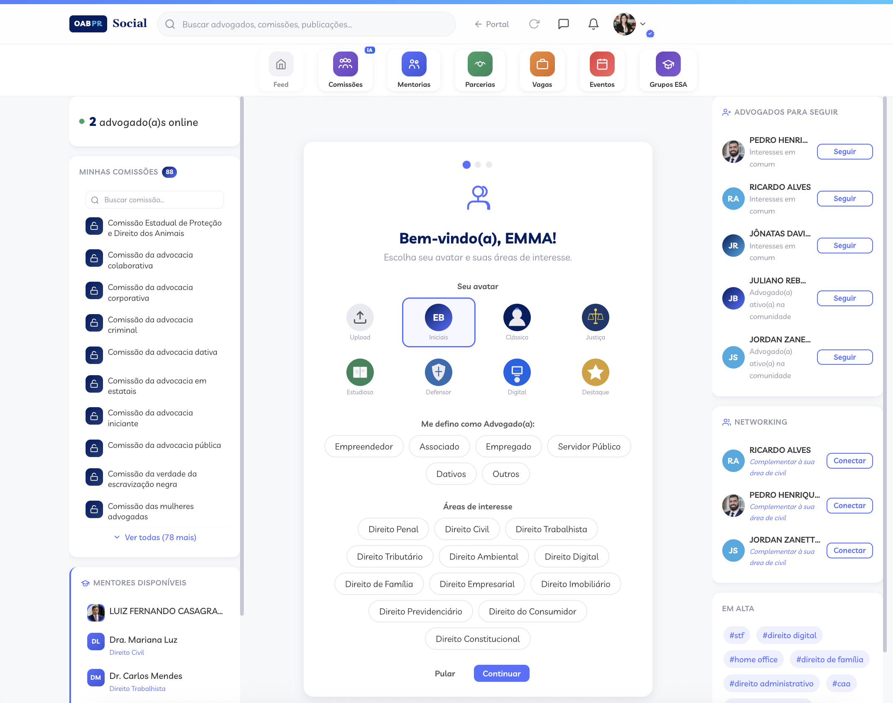Open notifications via the bell icon

point(593,24)
